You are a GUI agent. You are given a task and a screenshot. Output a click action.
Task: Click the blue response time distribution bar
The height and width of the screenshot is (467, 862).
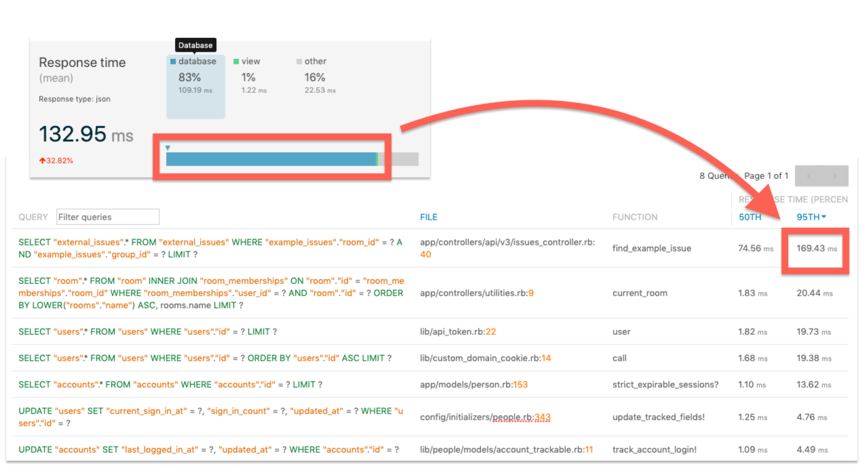click(x=271, y=159)
